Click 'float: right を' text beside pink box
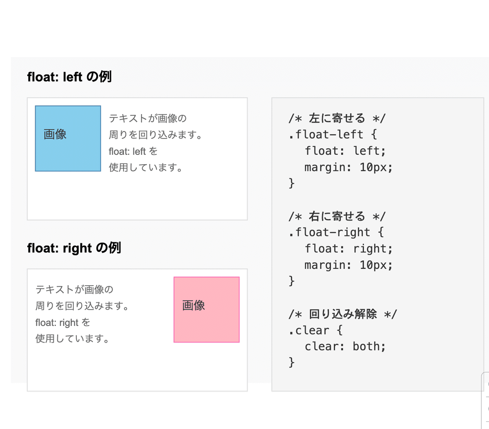The height and width of the screenshot is (429, 489). click(x=63, y=322)
